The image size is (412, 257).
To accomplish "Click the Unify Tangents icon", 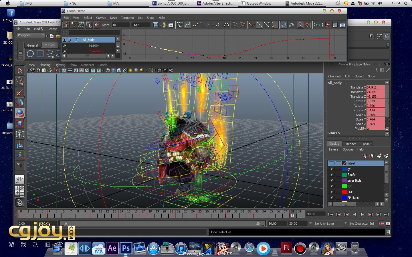I will (260, 25).
